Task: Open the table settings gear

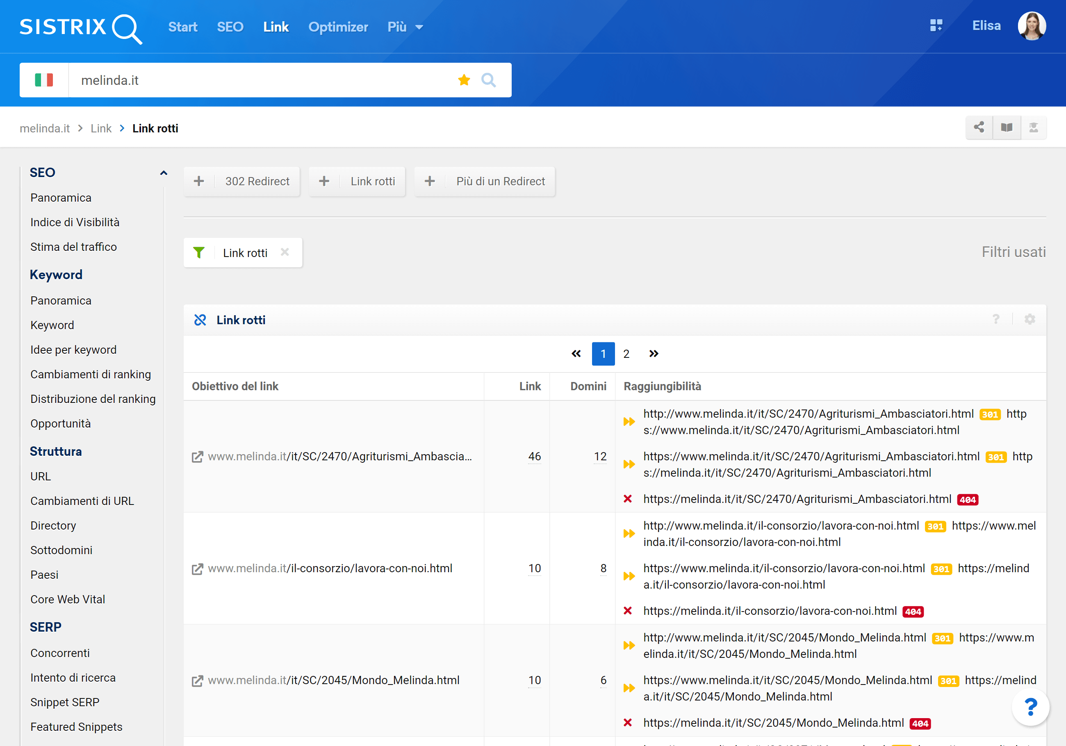Action: (x=1030, y=319)
